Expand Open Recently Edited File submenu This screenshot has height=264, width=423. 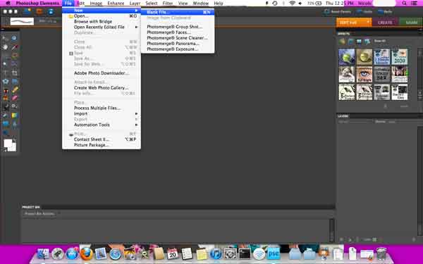(x=102, y=27)
